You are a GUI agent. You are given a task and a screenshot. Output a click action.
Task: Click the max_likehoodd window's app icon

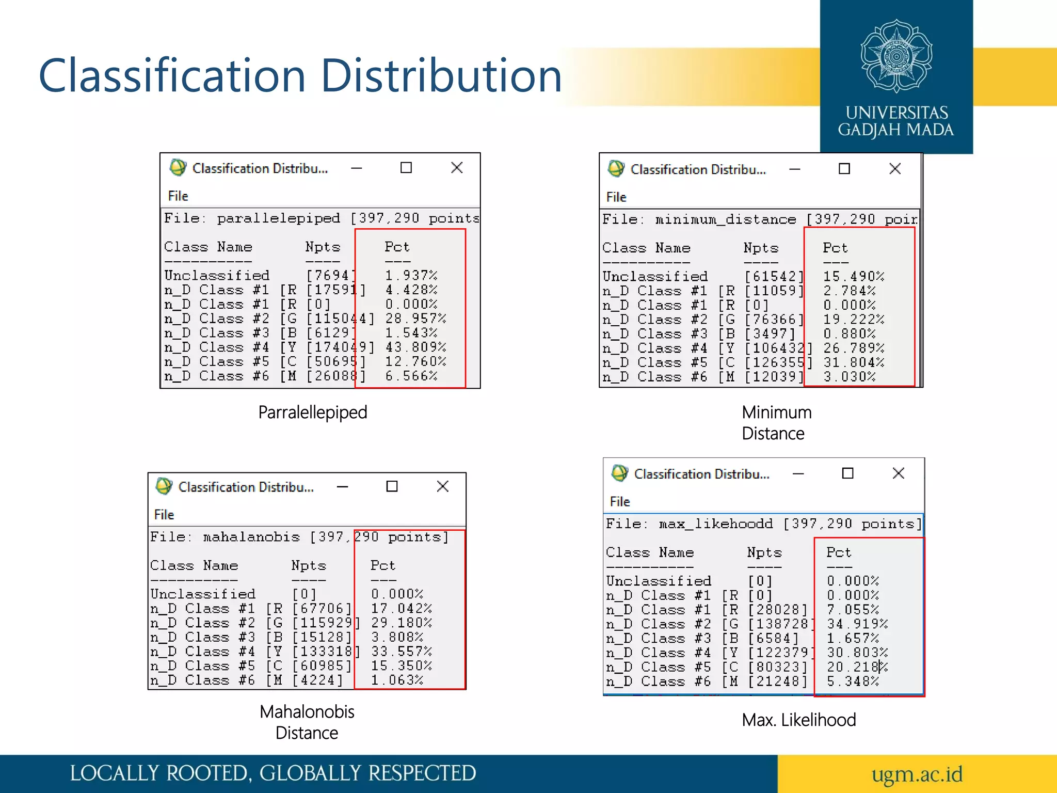[x=619, y=473]
